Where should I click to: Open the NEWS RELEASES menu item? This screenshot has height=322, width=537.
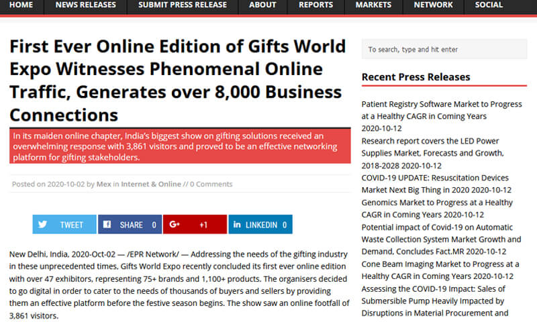tap(86, 5)
